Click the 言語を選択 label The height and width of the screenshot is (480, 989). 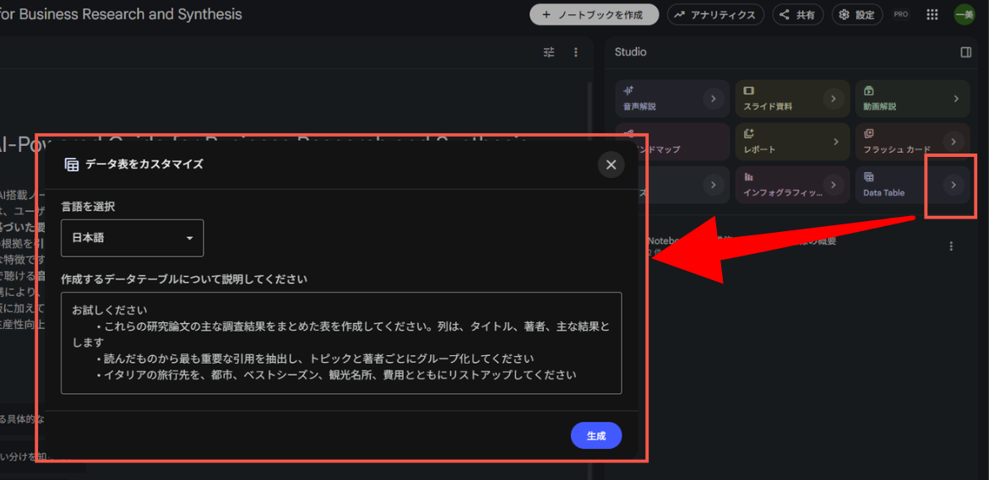click(88, 206)
